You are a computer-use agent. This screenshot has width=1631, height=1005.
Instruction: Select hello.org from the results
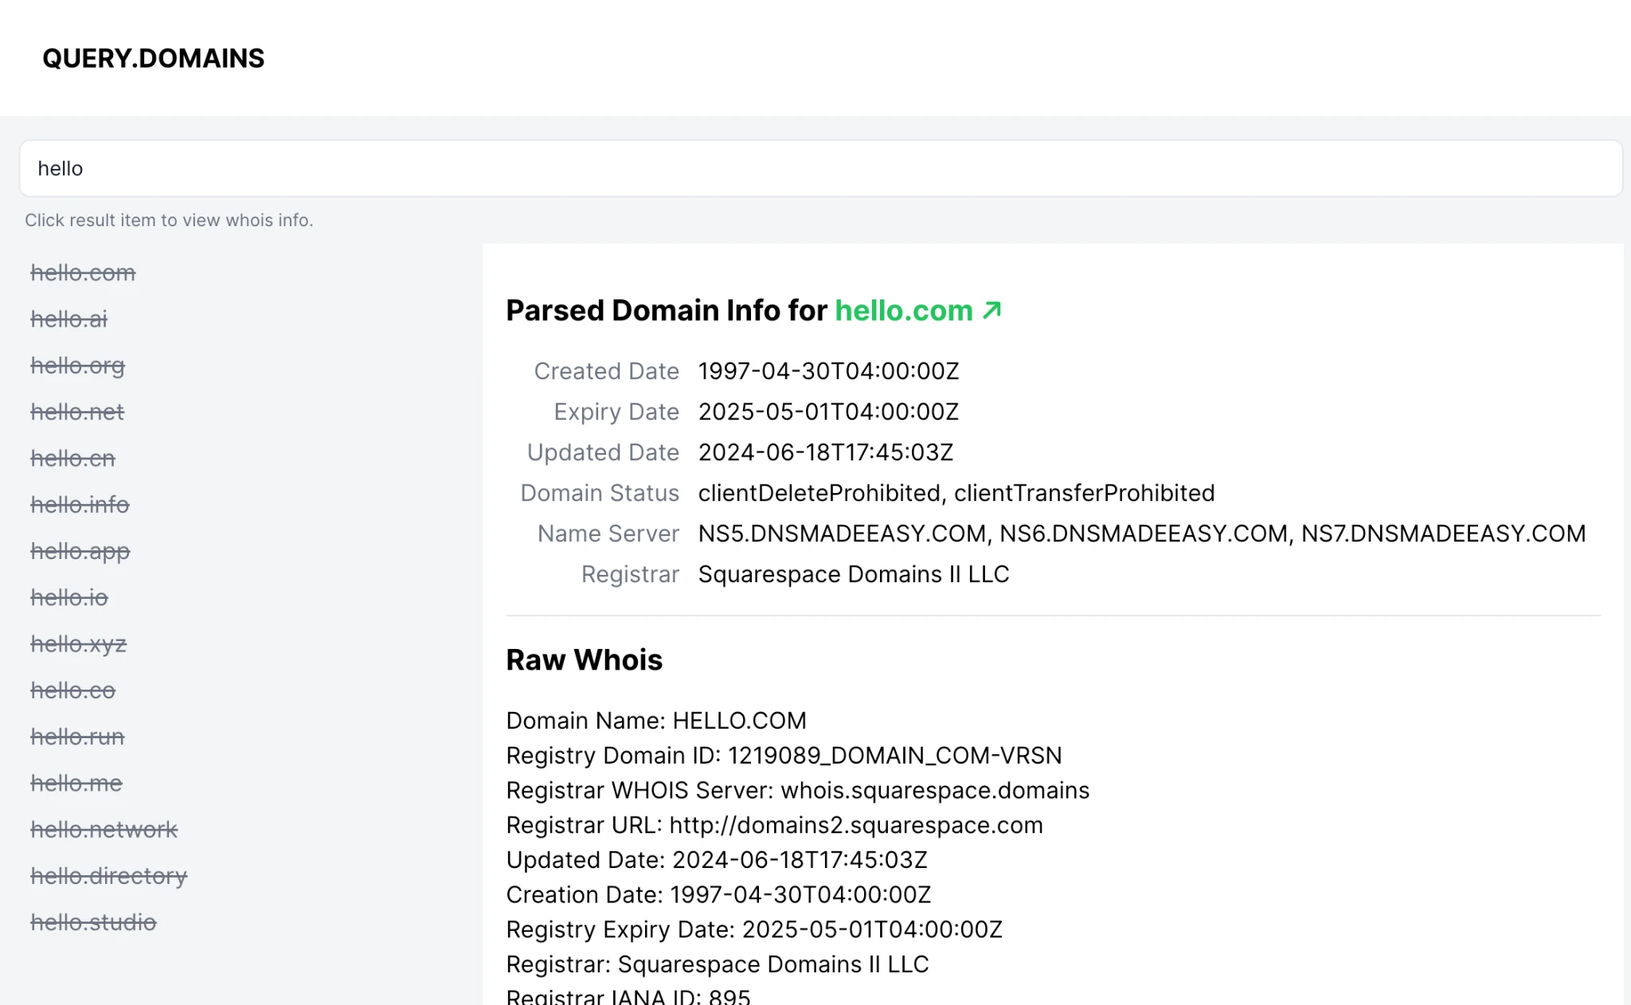(x=77, y=366)
